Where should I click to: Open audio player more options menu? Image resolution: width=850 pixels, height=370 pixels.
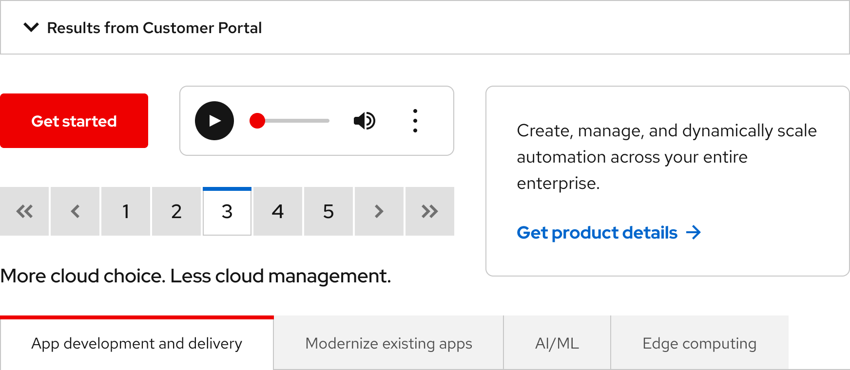pyautogui.click(x=415, y=121)
